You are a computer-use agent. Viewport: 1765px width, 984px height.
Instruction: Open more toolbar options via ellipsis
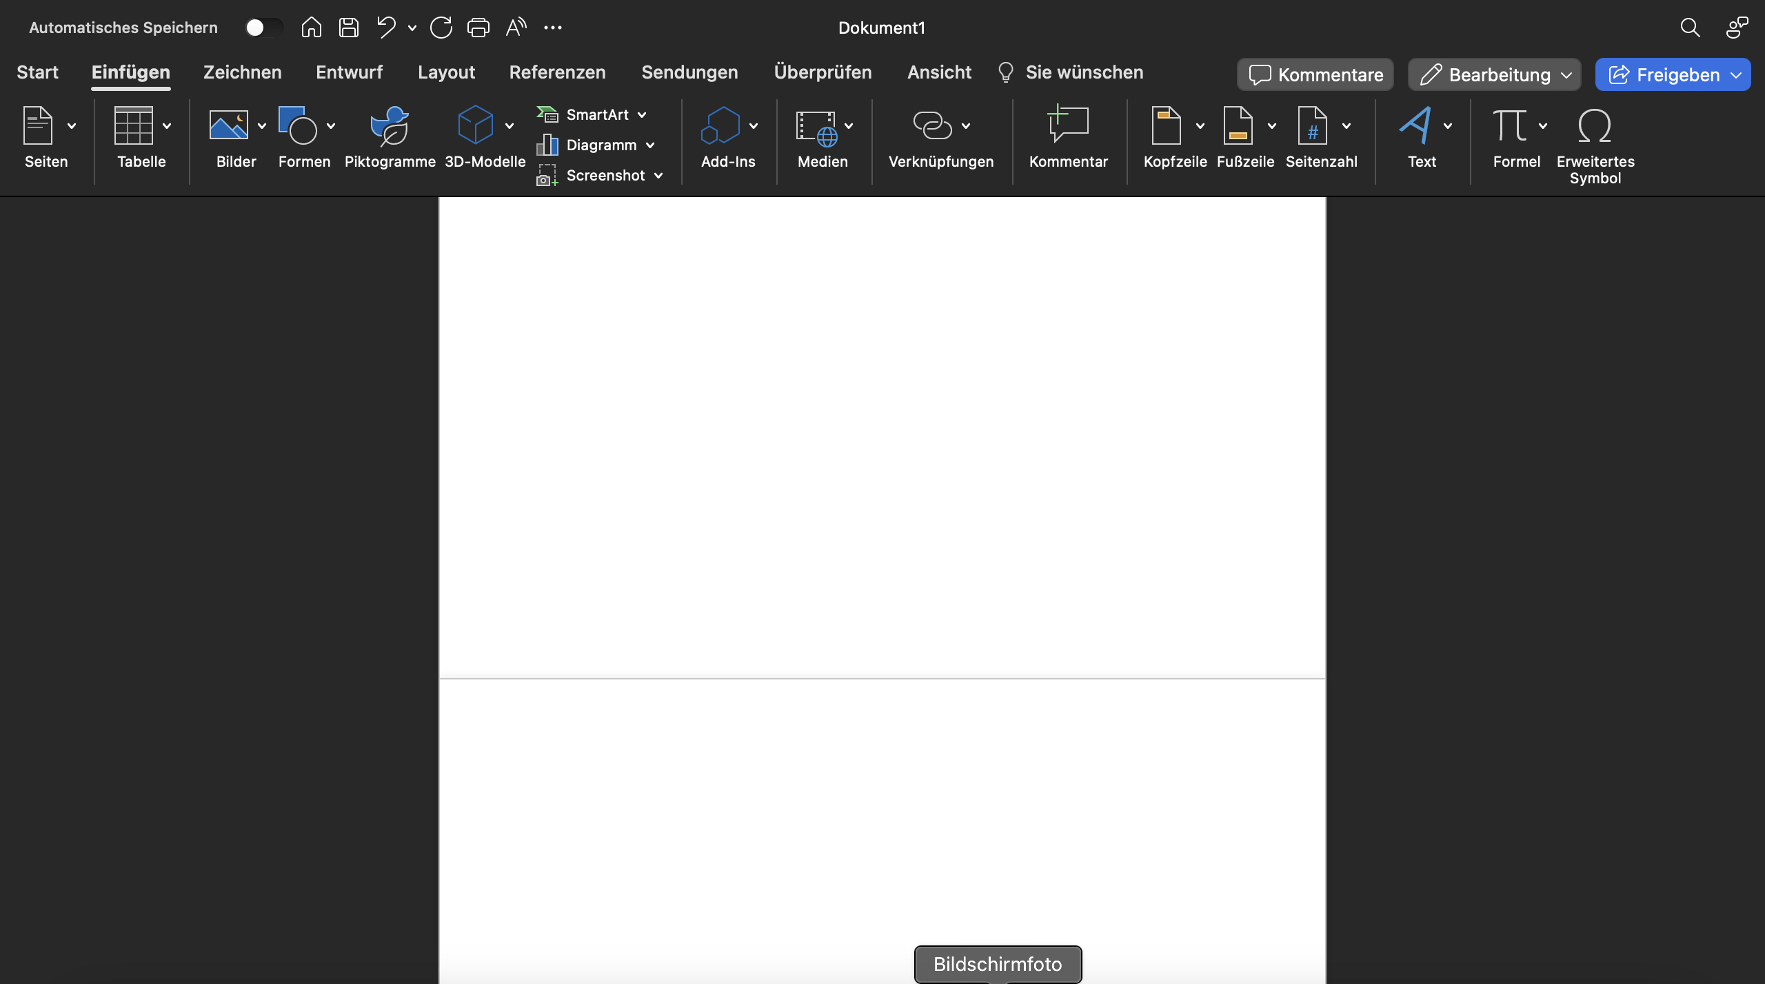point(554,28)
